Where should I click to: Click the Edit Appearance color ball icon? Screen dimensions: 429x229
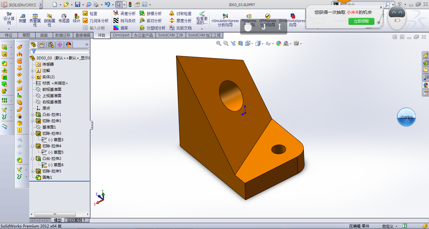pyautogui.click(x=278, y=43)
